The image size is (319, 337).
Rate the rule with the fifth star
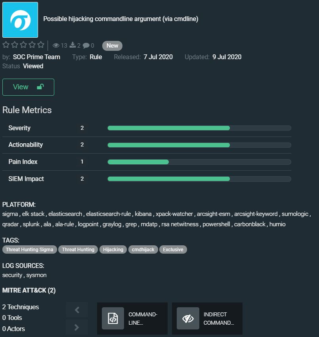point(41,45)
